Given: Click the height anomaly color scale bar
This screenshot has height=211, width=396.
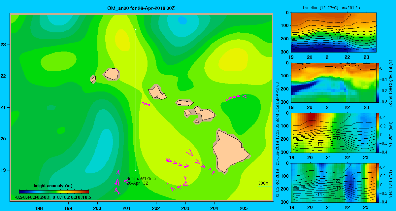Looking at the screenshot, I should pyautogui.click(x=54, y=192).
